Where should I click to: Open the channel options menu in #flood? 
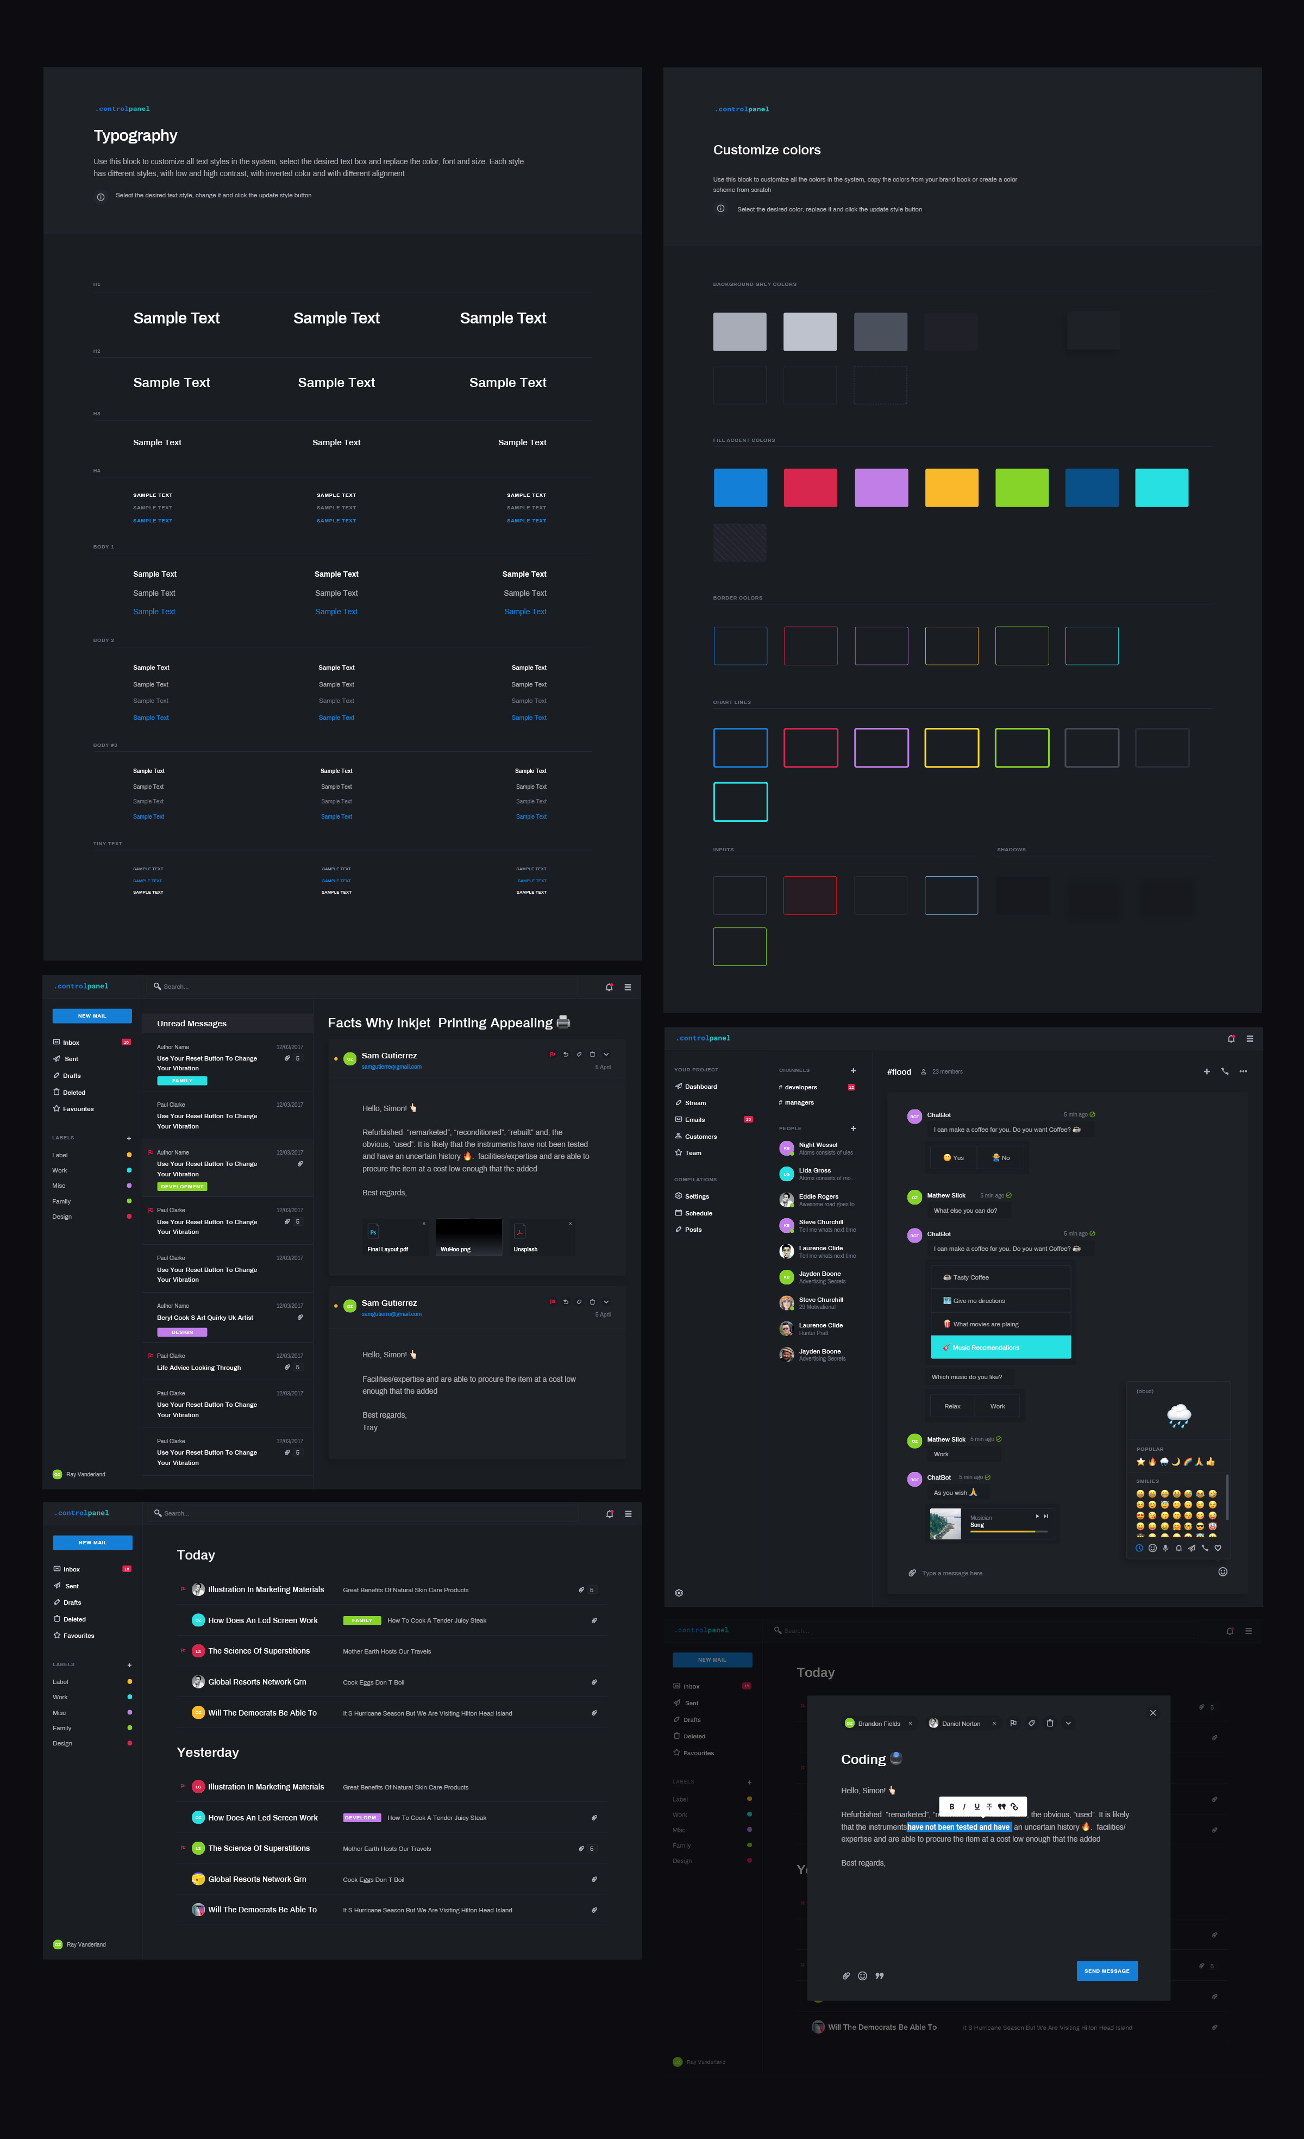pos(1243,1071)
